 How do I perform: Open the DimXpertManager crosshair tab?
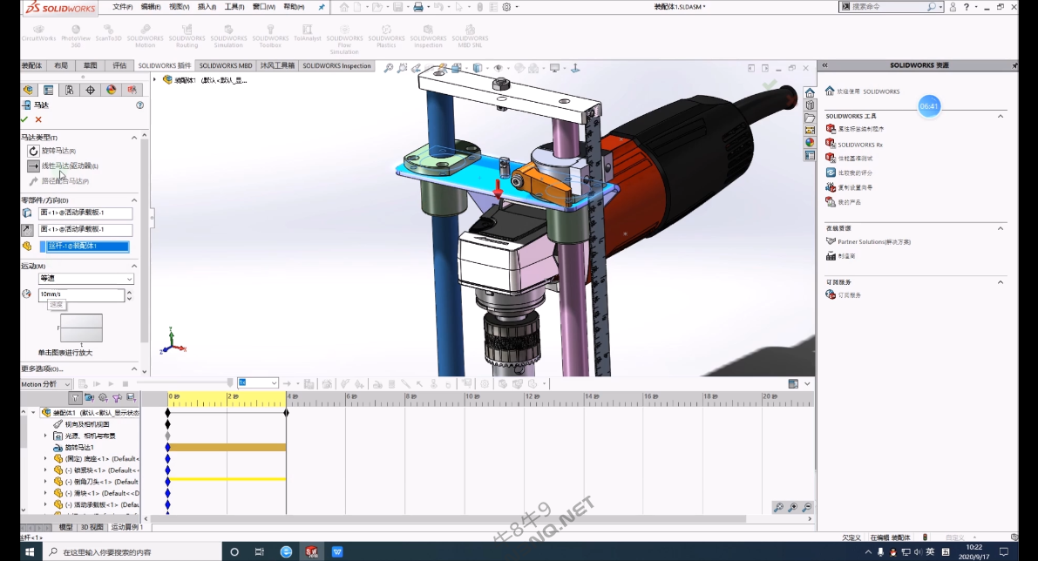coord(90,90)
